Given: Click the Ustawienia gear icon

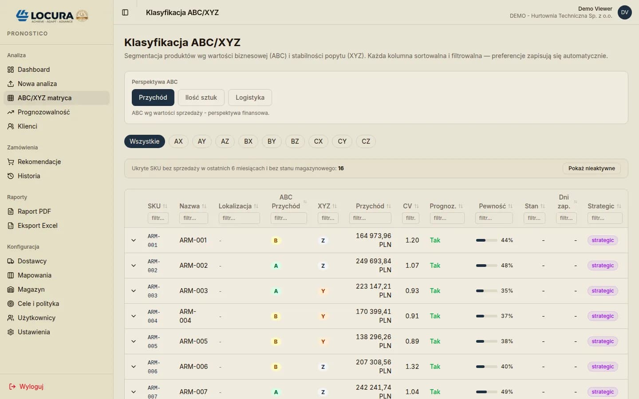Looking at the screenshot, I should [11, 332].
